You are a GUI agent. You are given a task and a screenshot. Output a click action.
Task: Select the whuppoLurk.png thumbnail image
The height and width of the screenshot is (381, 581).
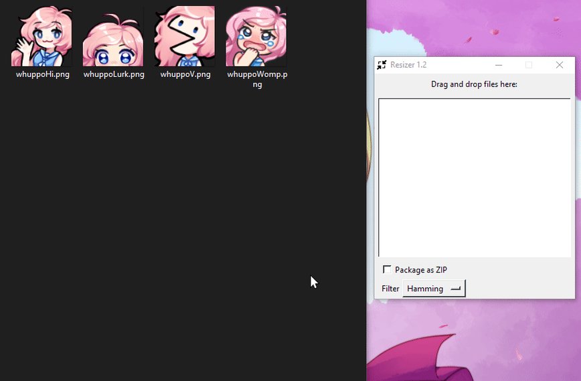[113, 40]
